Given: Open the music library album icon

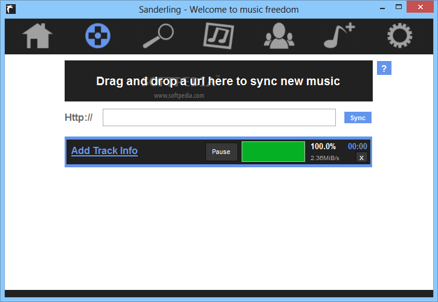Looking at the screenshot, I should (219, 36).
